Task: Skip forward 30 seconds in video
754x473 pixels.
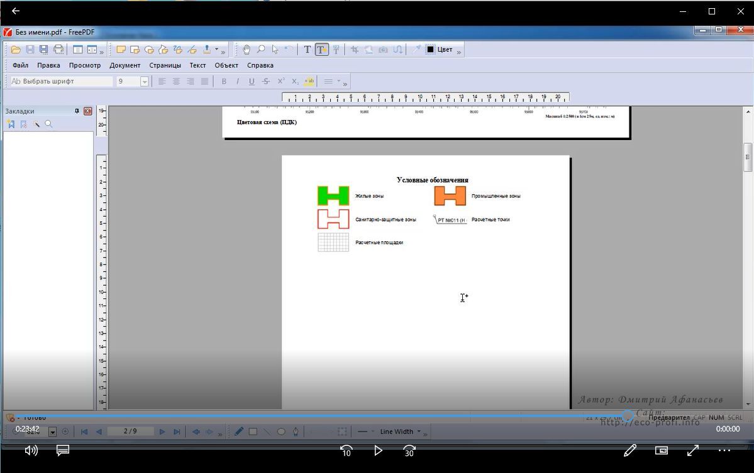Action: pyautogui.click(x=409, y=450)
